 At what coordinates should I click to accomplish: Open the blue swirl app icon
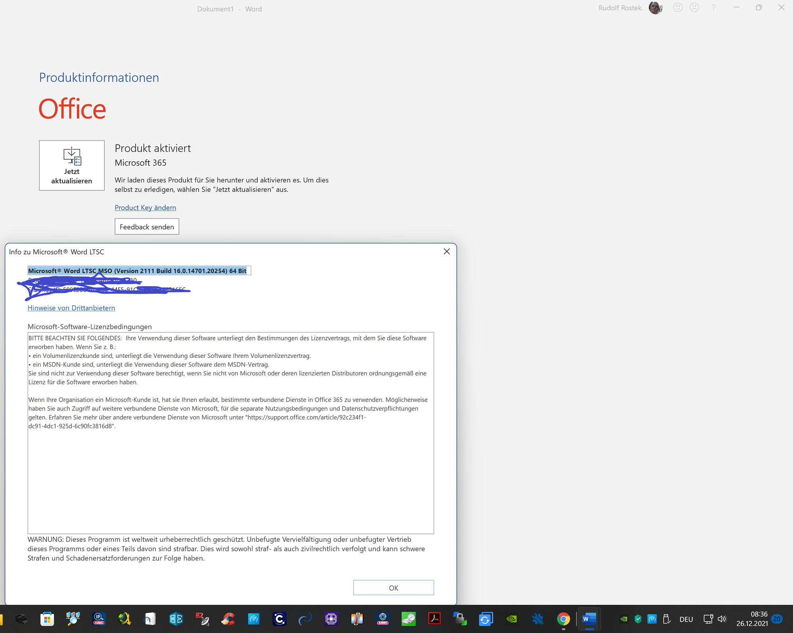click(x=305, y=619)
